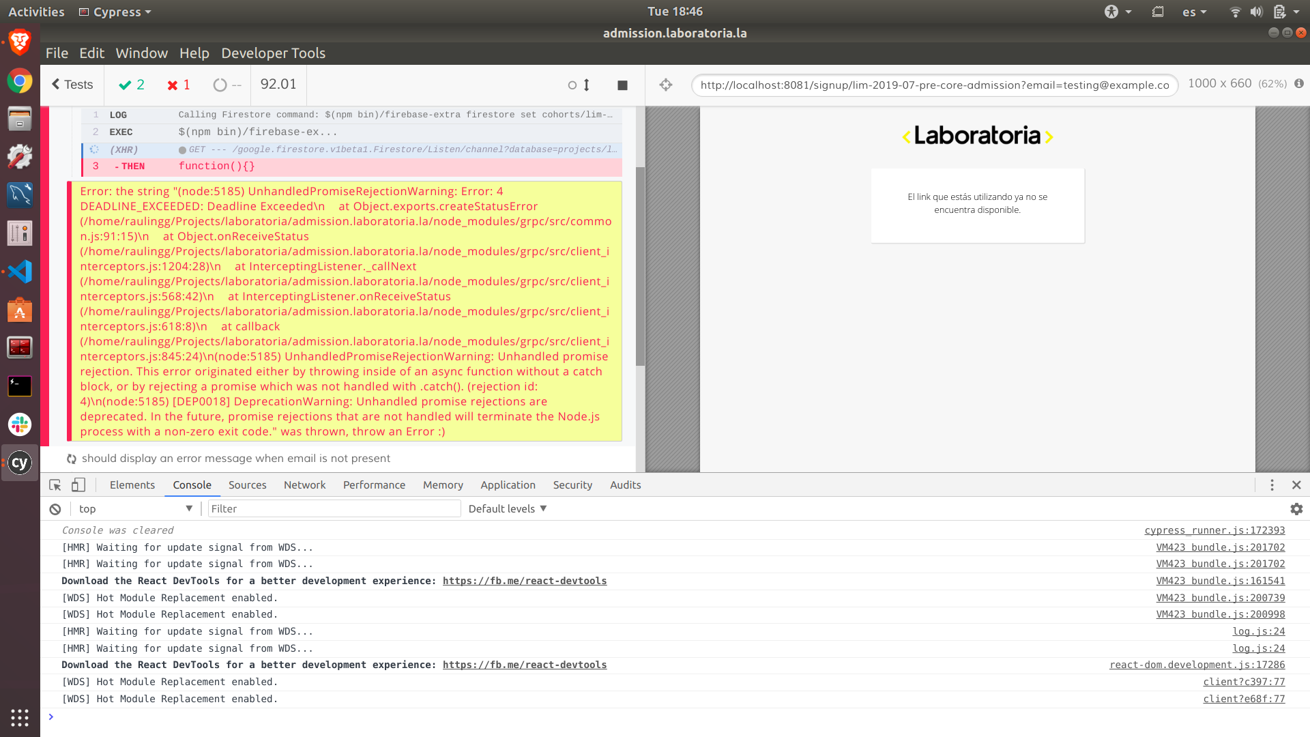Image resolution: width=1310 pixels, height=737 pixels.
Task: Go back to the Tests list
Action: click(72, 85)
